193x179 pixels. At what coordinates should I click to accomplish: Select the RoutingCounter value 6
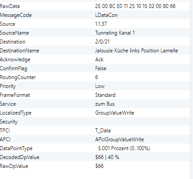(x=96, y=77)
